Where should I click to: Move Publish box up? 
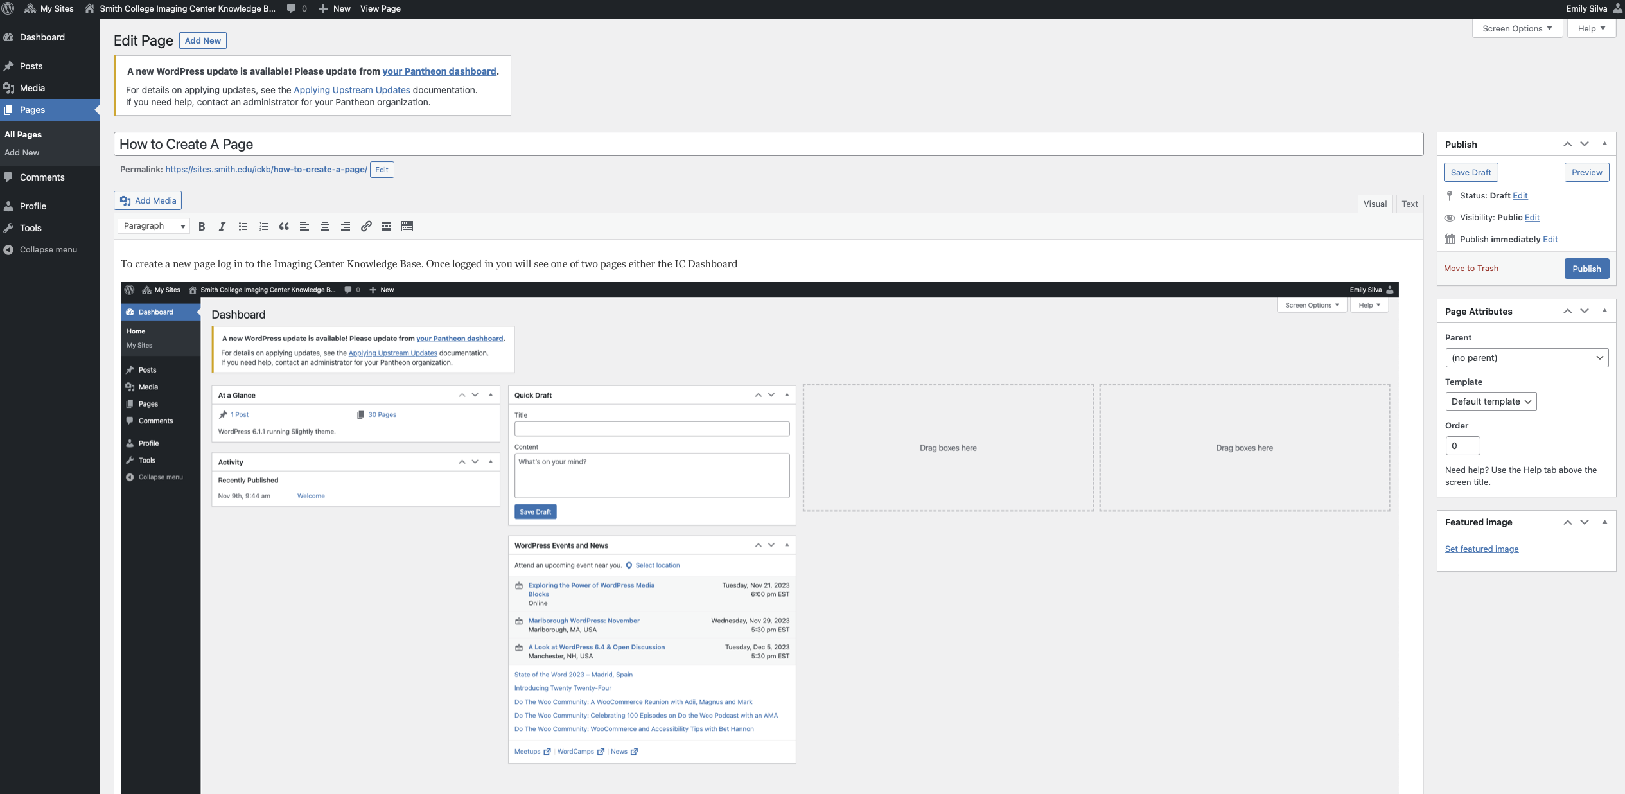click(1567, 144)
